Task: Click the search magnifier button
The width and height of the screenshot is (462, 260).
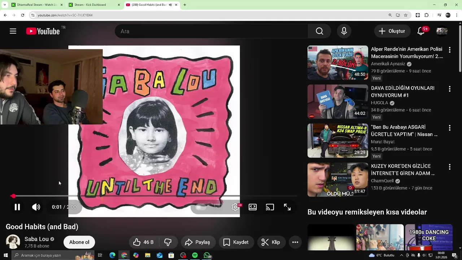Action: (319, 31)
